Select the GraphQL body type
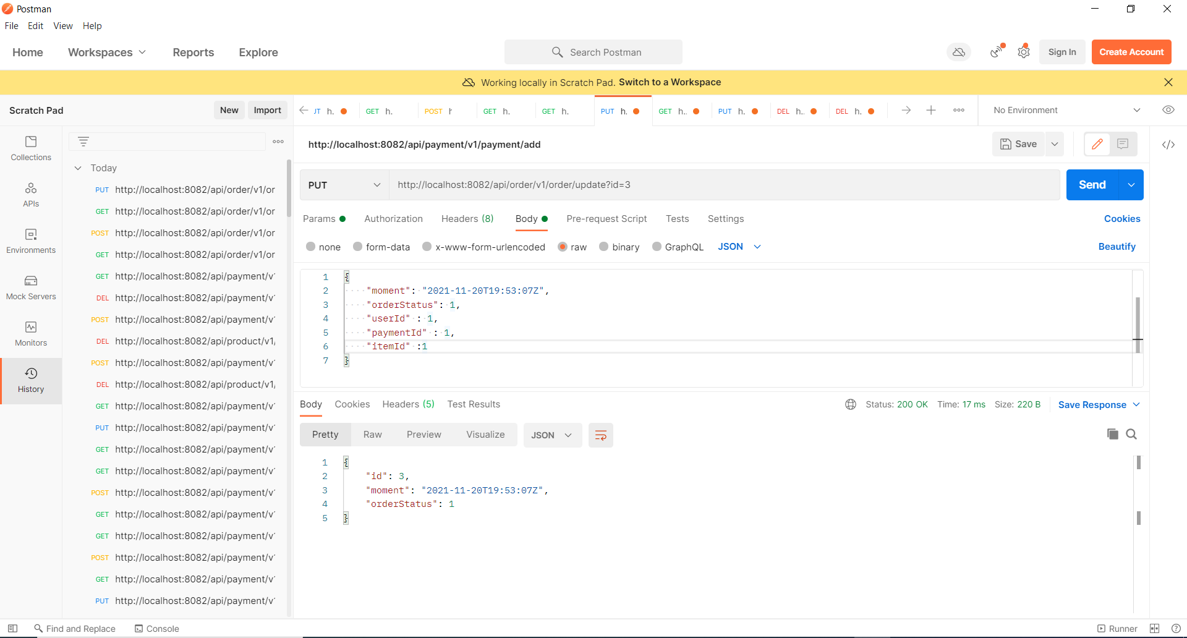The width and height of the screenshot is (1187, 638). pos(657,247)
